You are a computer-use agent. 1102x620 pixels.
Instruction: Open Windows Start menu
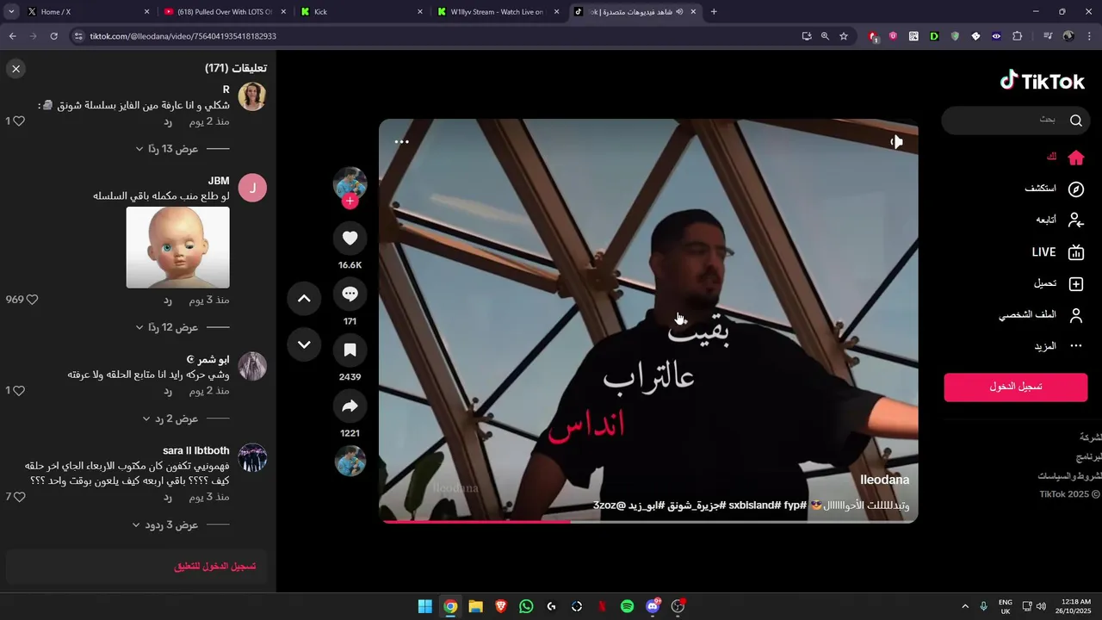424,606
